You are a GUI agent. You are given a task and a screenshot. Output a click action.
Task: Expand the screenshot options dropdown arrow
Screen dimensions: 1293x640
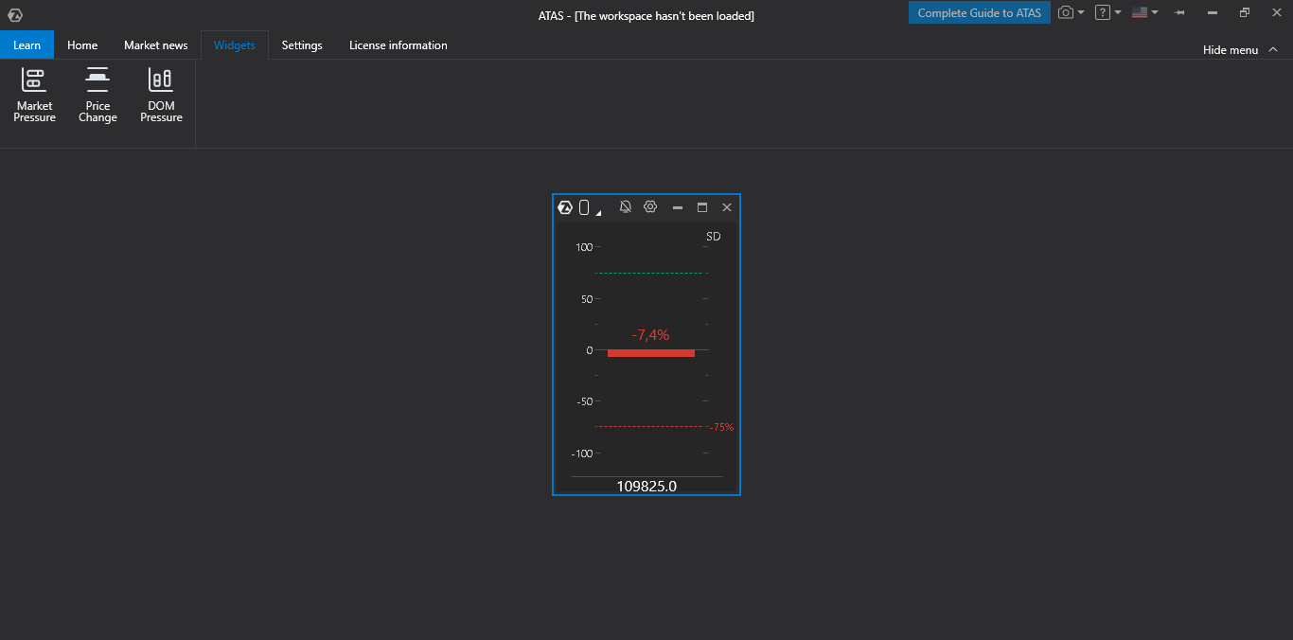click(1081, 12)
